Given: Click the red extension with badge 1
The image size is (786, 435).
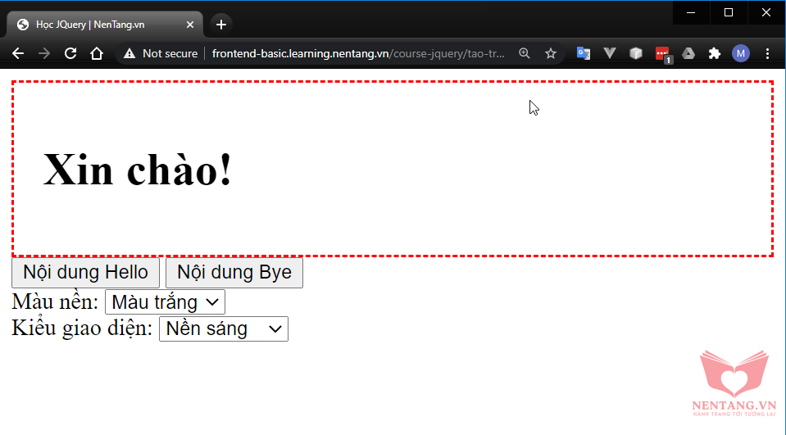Looking at the screenshot, I should [x=662, y=54].
